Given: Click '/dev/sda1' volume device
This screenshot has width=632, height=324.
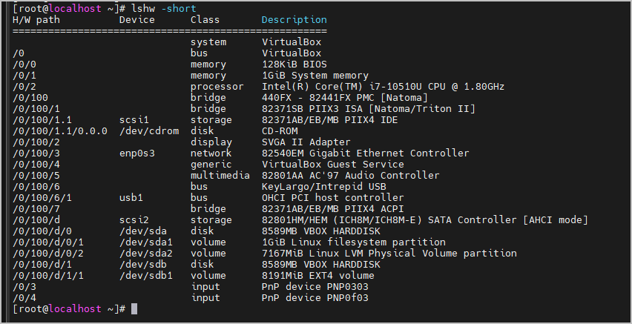Looking at the screenshot, I should tap(146, 242).
